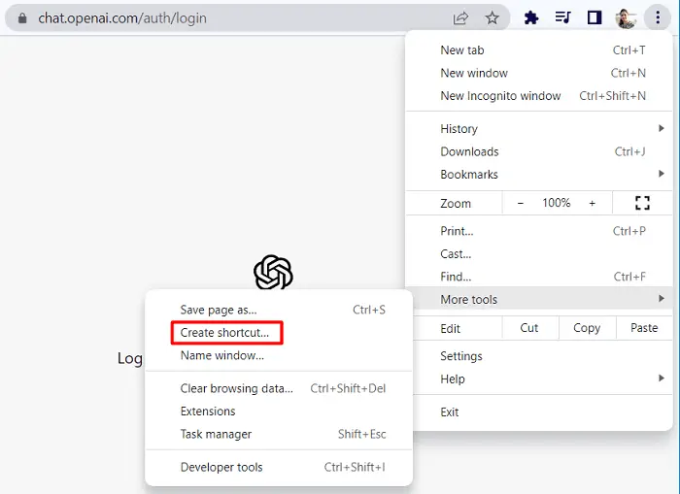Select Save page as... in the submenu
Screen dimensions: 680x494
coord(279,310)
